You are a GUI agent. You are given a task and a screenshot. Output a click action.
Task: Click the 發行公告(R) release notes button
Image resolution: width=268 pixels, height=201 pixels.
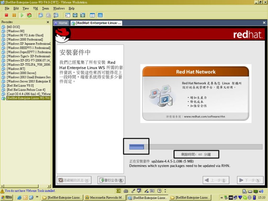tap(112, 180)
